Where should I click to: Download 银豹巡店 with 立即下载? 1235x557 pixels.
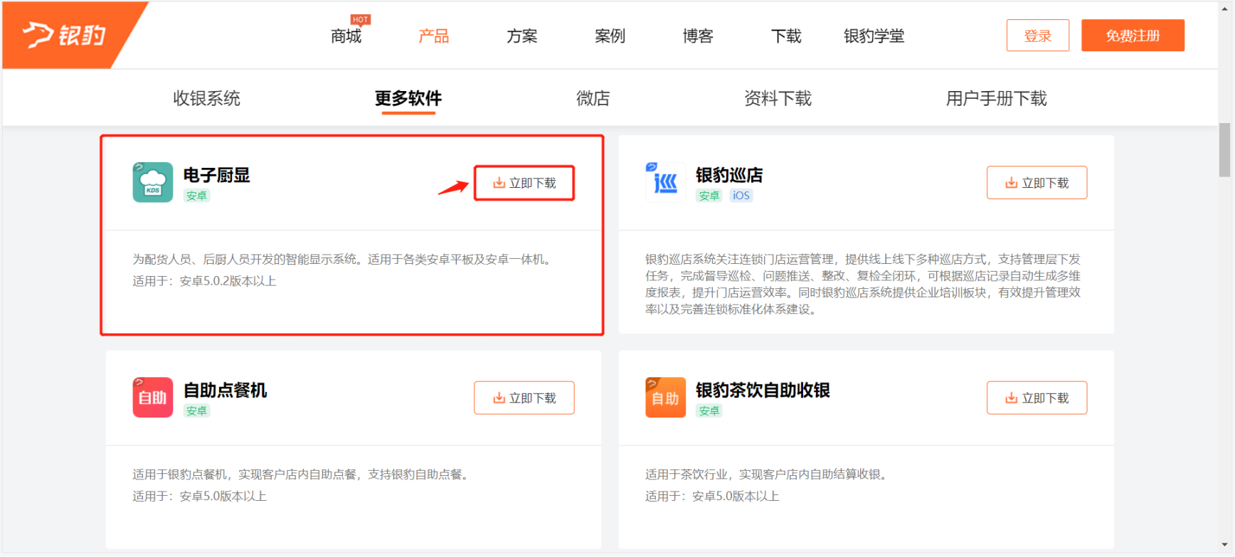(1037, 183)
